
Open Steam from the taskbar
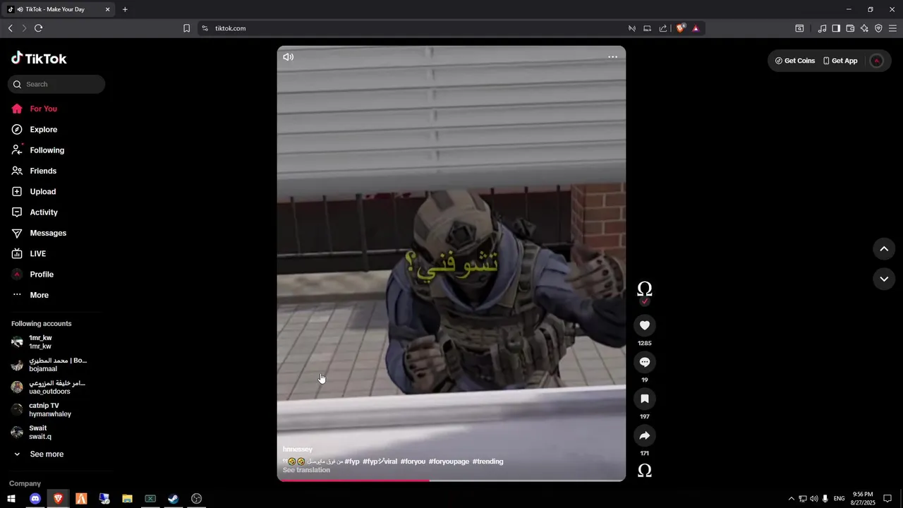(x=173, y=499)
